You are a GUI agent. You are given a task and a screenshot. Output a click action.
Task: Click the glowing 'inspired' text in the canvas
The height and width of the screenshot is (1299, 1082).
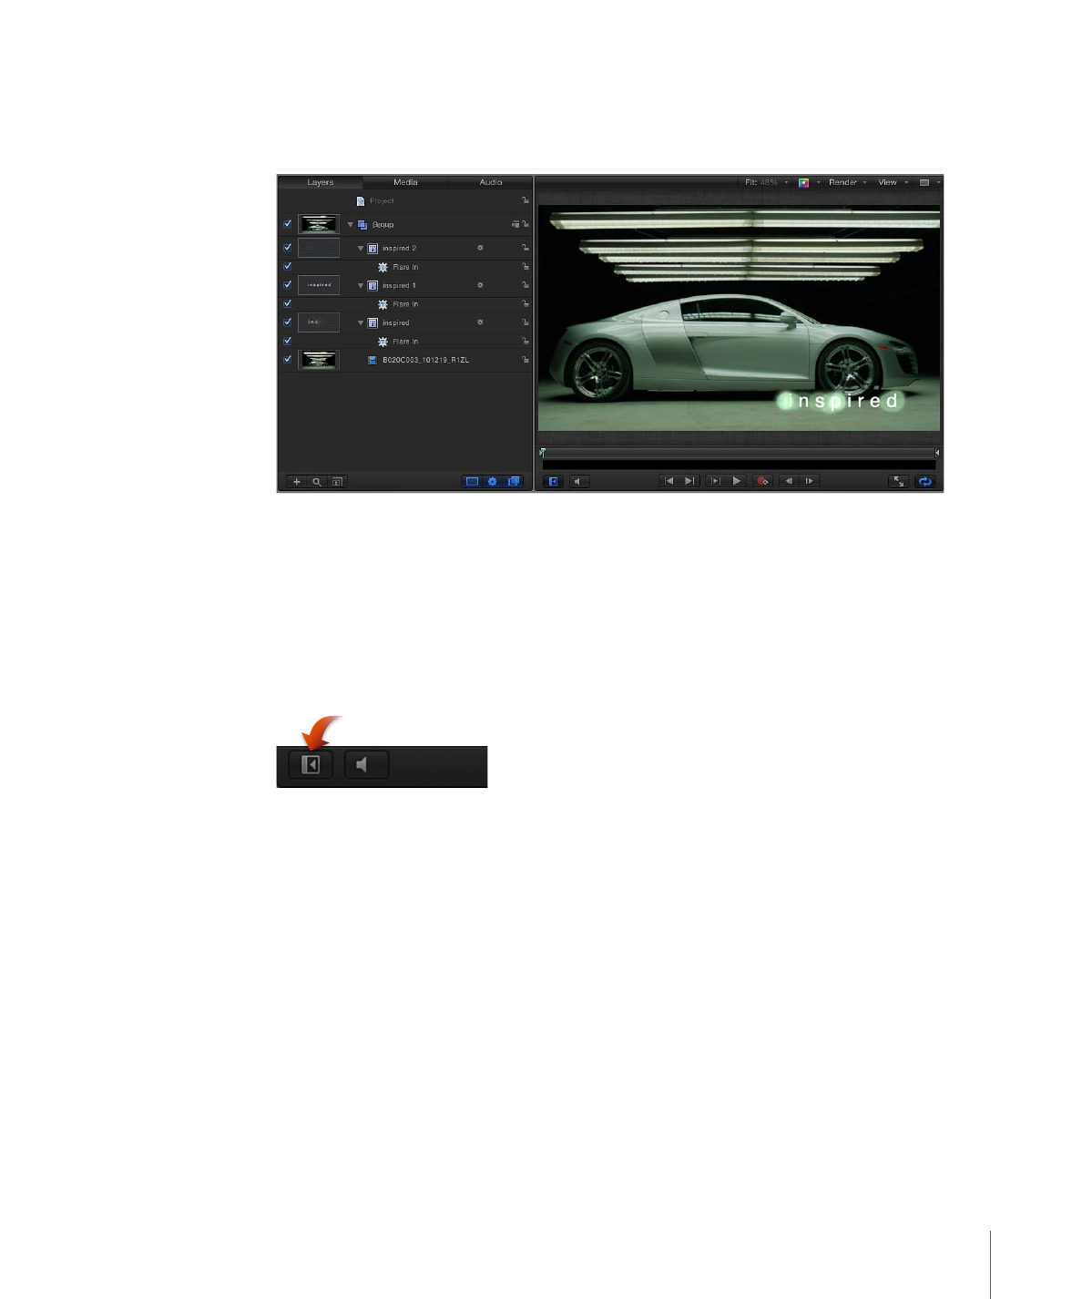(x=841, y=401)
